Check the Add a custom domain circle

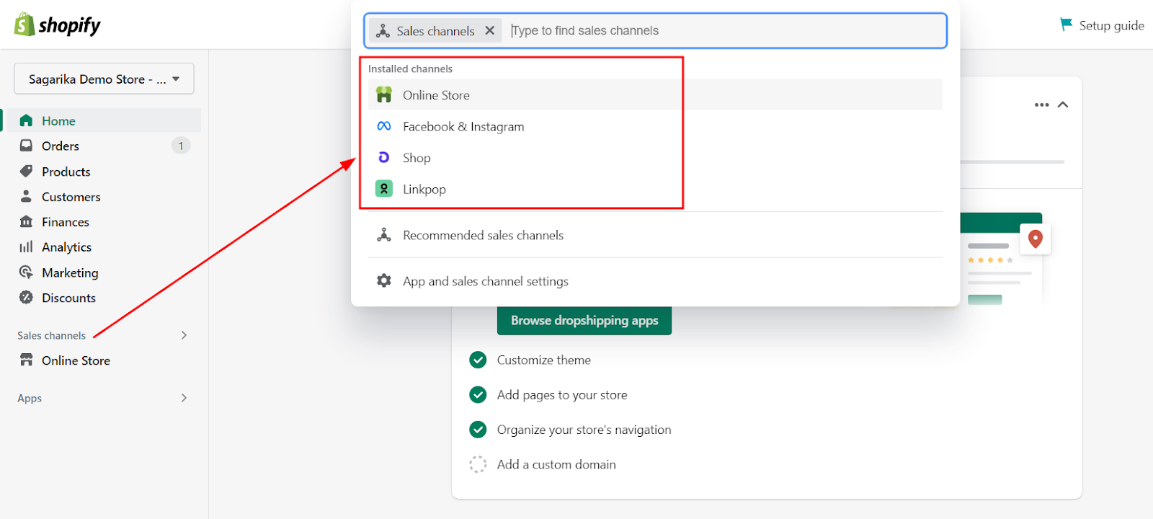tap(478, 464)
